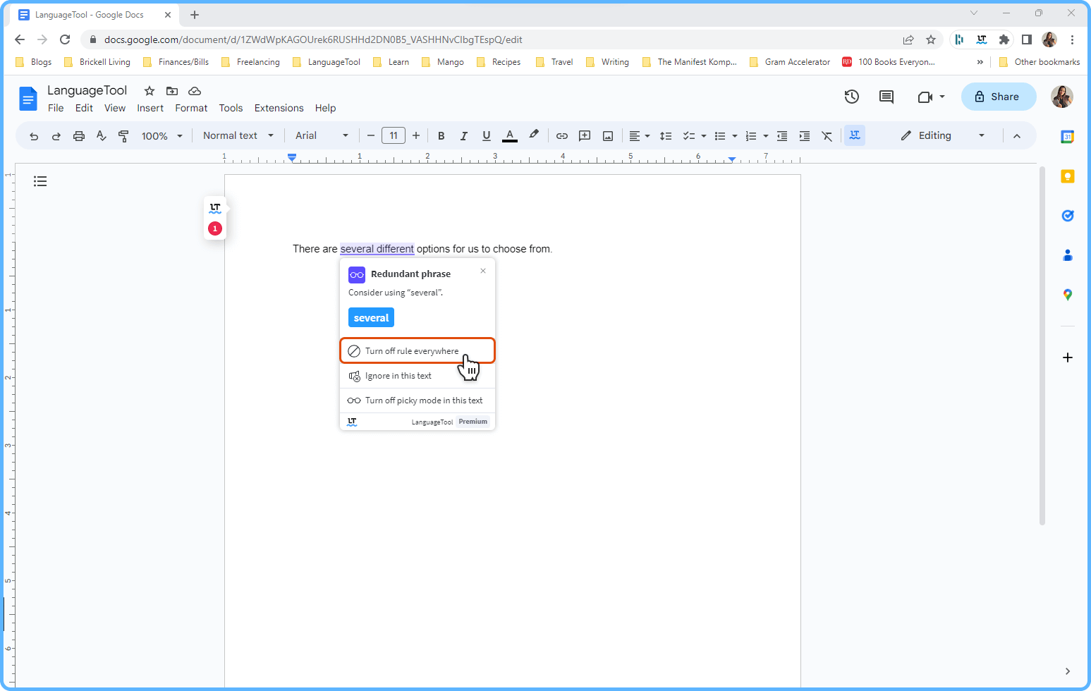Image resolution: width=1091 pixels, height=691 pixels.
Task: Open Contacts side panel icon
Action: [x=1068, y=255]
